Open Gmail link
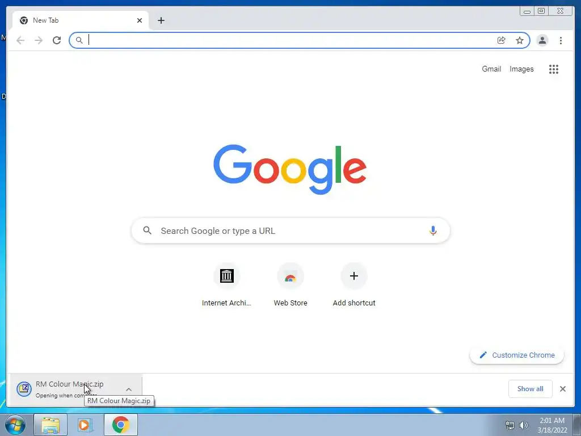Viewport: 581px width, 436px height. [491, 69]
